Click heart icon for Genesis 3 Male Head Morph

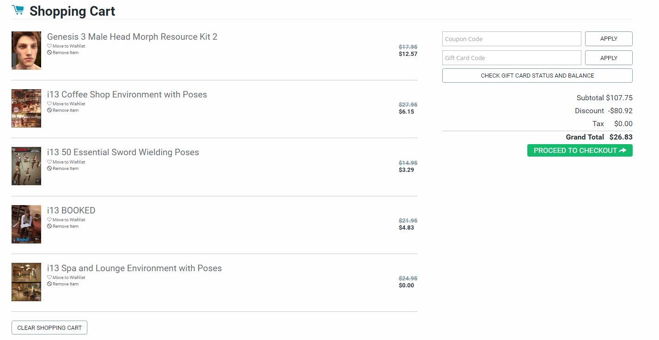[x=49, y=46]
